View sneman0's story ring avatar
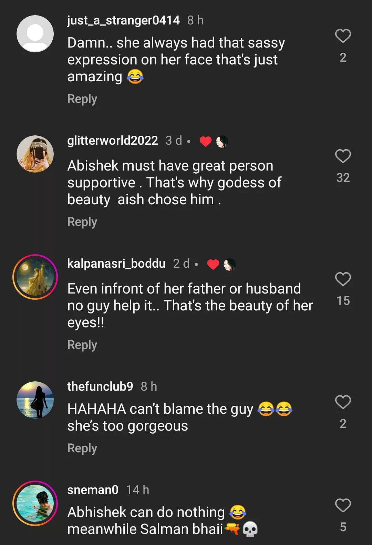 [35, 503]
